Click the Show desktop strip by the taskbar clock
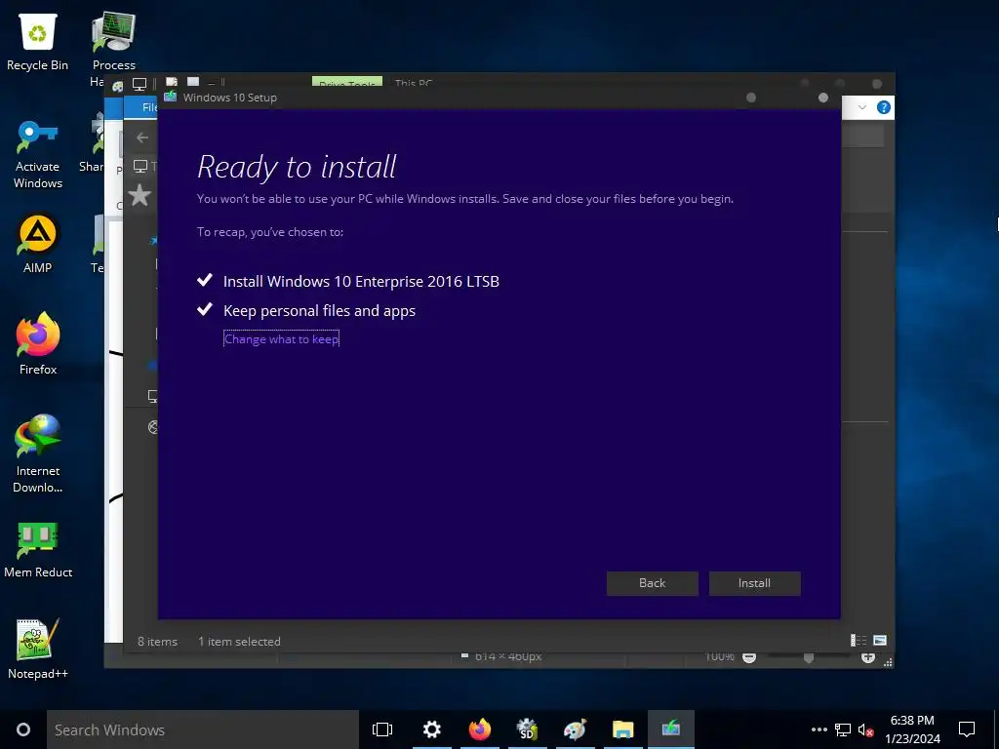The height and width of the screenshot is (749, 999). [x=996, y=729]
